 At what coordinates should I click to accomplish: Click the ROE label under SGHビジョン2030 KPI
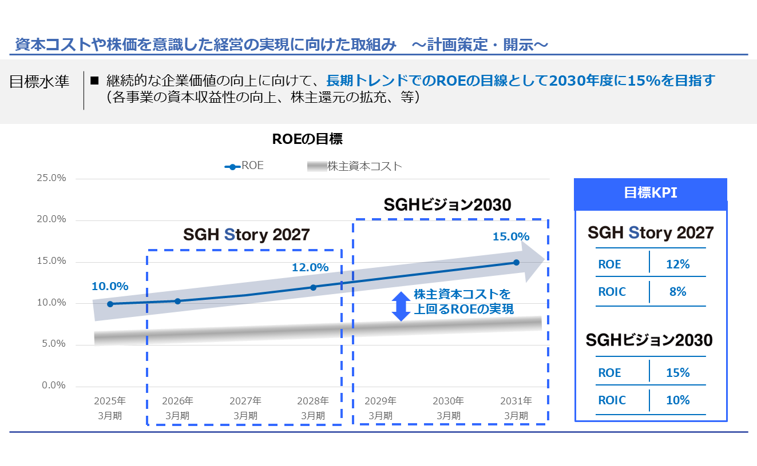point(609,373)
